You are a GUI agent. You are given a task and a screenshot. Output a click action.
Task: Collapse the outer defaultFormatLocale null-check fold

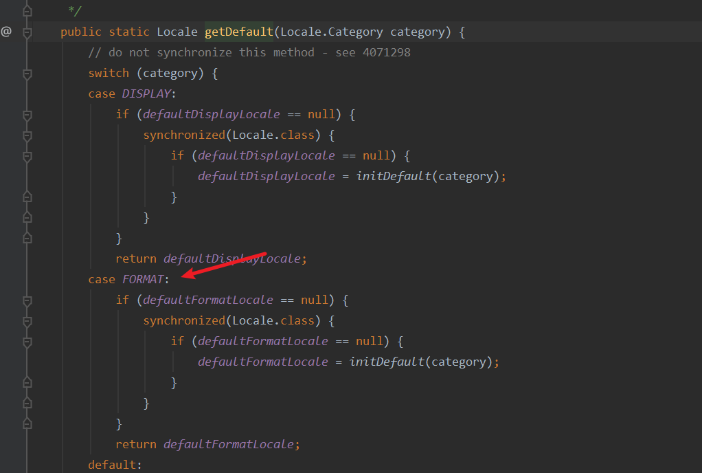(x=27, y=300)
